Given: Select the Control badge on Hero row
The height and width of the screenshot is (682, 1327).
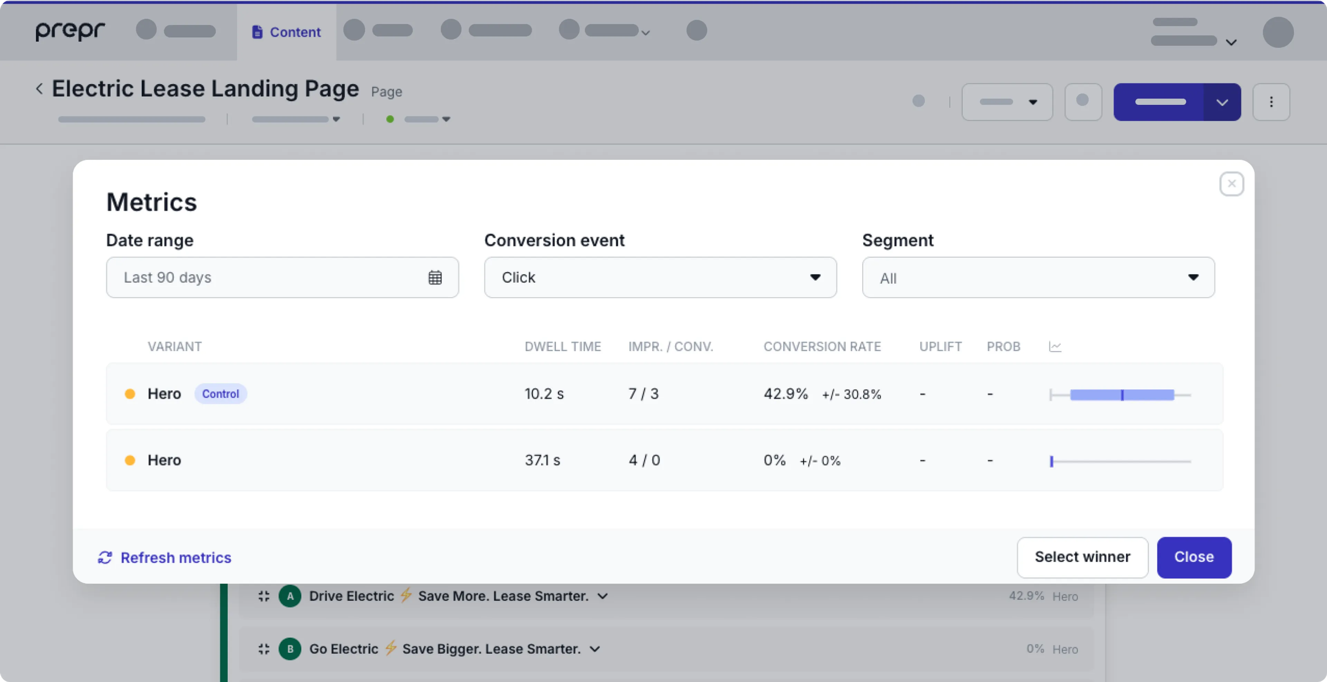Looking at the screenshot, I should pyautogui.click(x=220, y=394).
